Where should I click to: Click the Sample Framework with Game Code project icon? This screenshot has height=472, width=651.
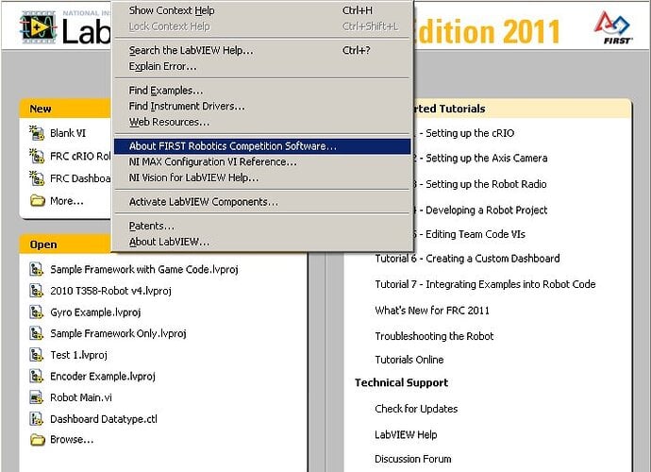[37, 269]
